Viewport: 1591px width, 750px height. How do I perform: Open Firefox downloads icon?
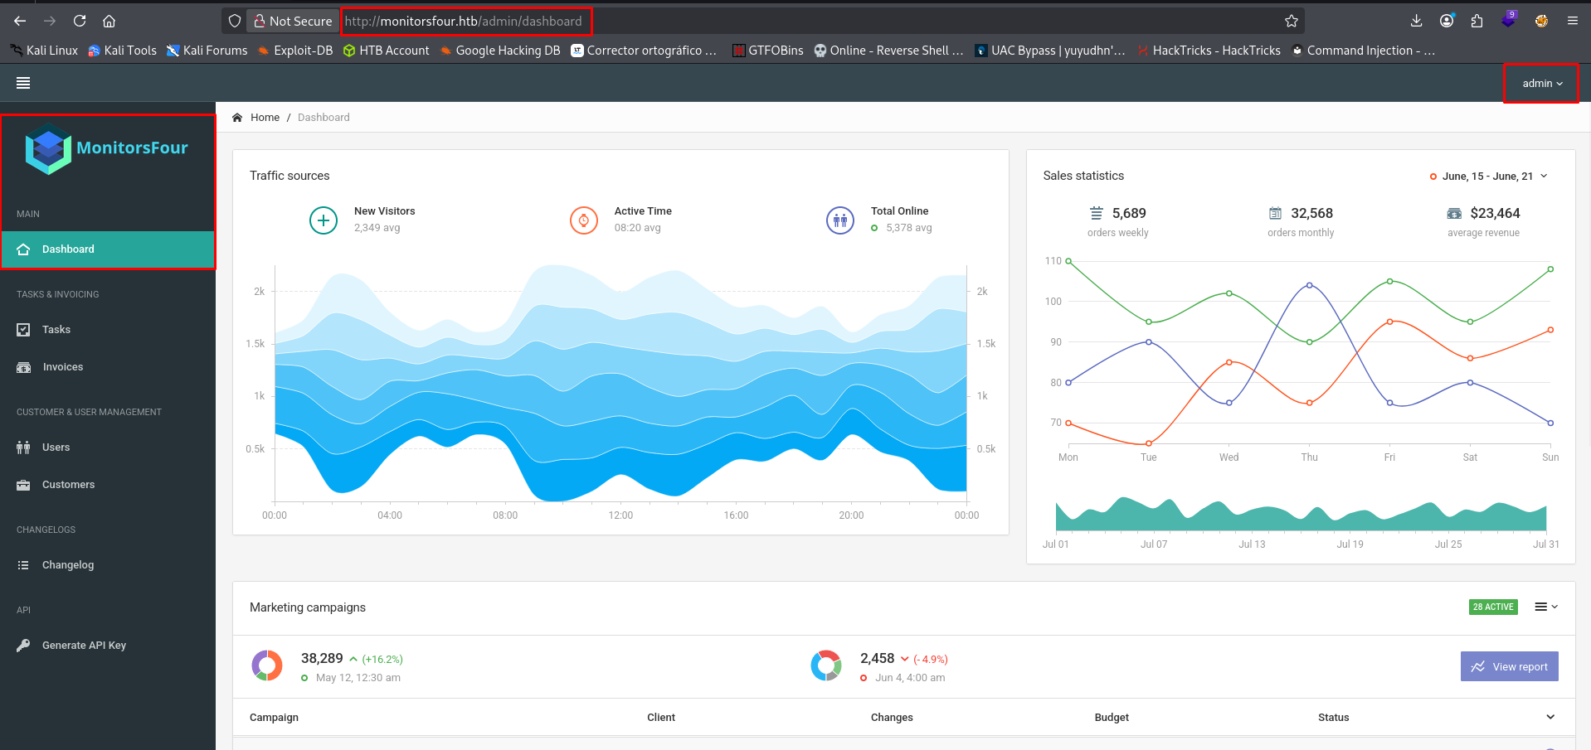(x=1416, y=22)
